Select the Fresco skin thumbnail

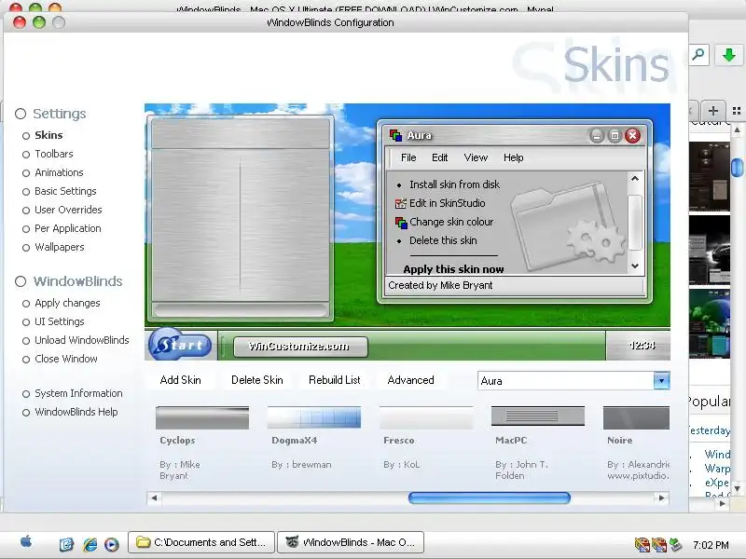coord(426,417)
